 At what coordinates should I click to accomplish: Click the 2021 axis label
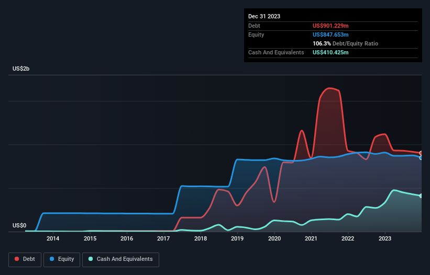pyautogui.click(x=311, y=238)
